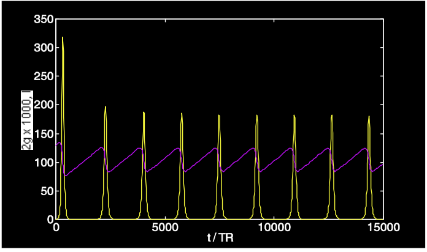Click the 150 y-axis tick label
The height and width of the screenshot is (252, 427).
click(x=44, y=134)
